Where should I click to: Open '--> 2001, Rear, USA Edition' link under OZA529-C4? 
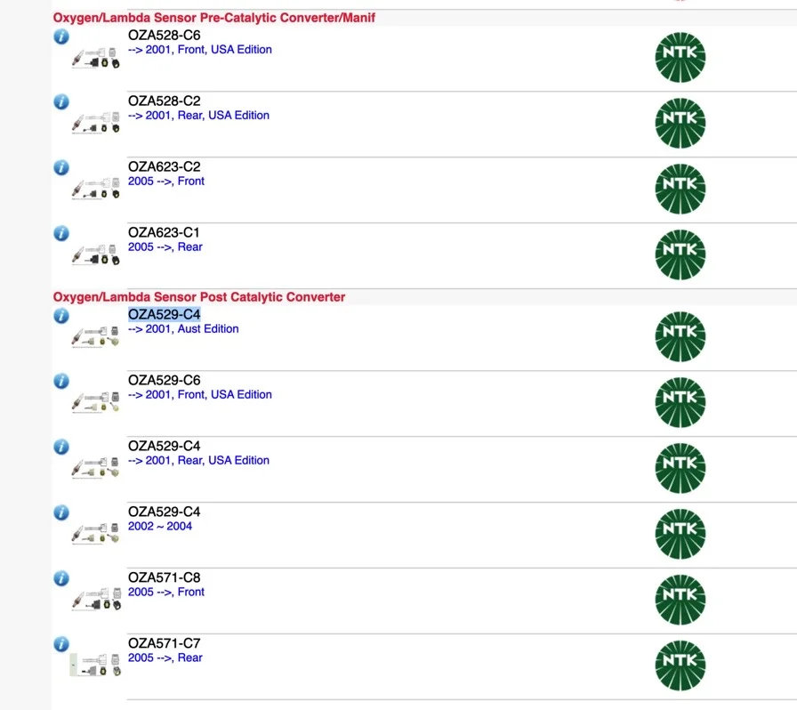(x=198, y=460)
